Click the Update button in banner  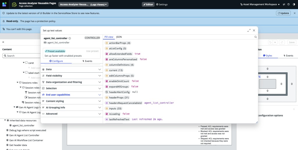283,13
